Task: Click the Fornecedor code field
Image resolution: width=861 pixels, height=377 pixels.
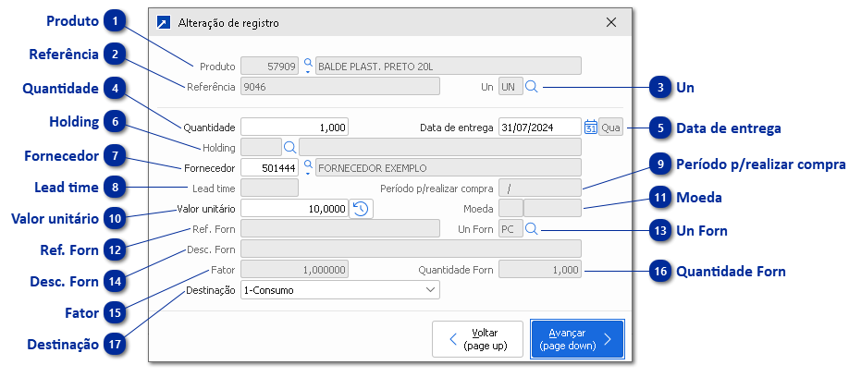Action: 269,168
